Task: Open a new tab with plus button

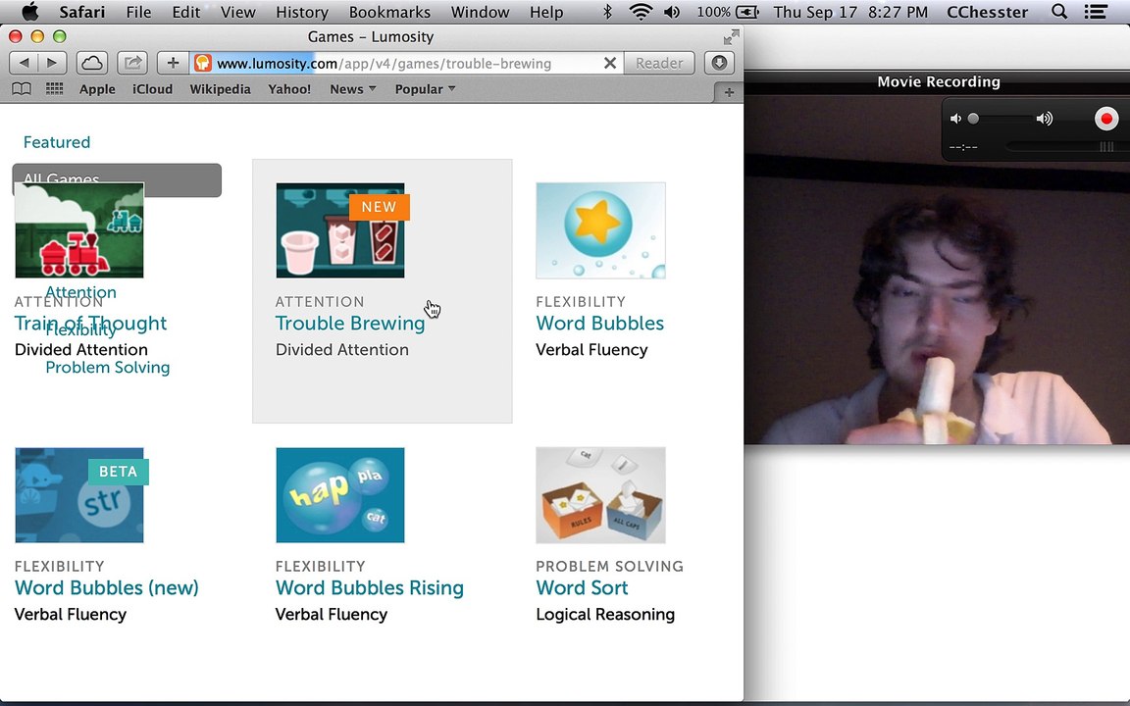Action: point(729,92)
